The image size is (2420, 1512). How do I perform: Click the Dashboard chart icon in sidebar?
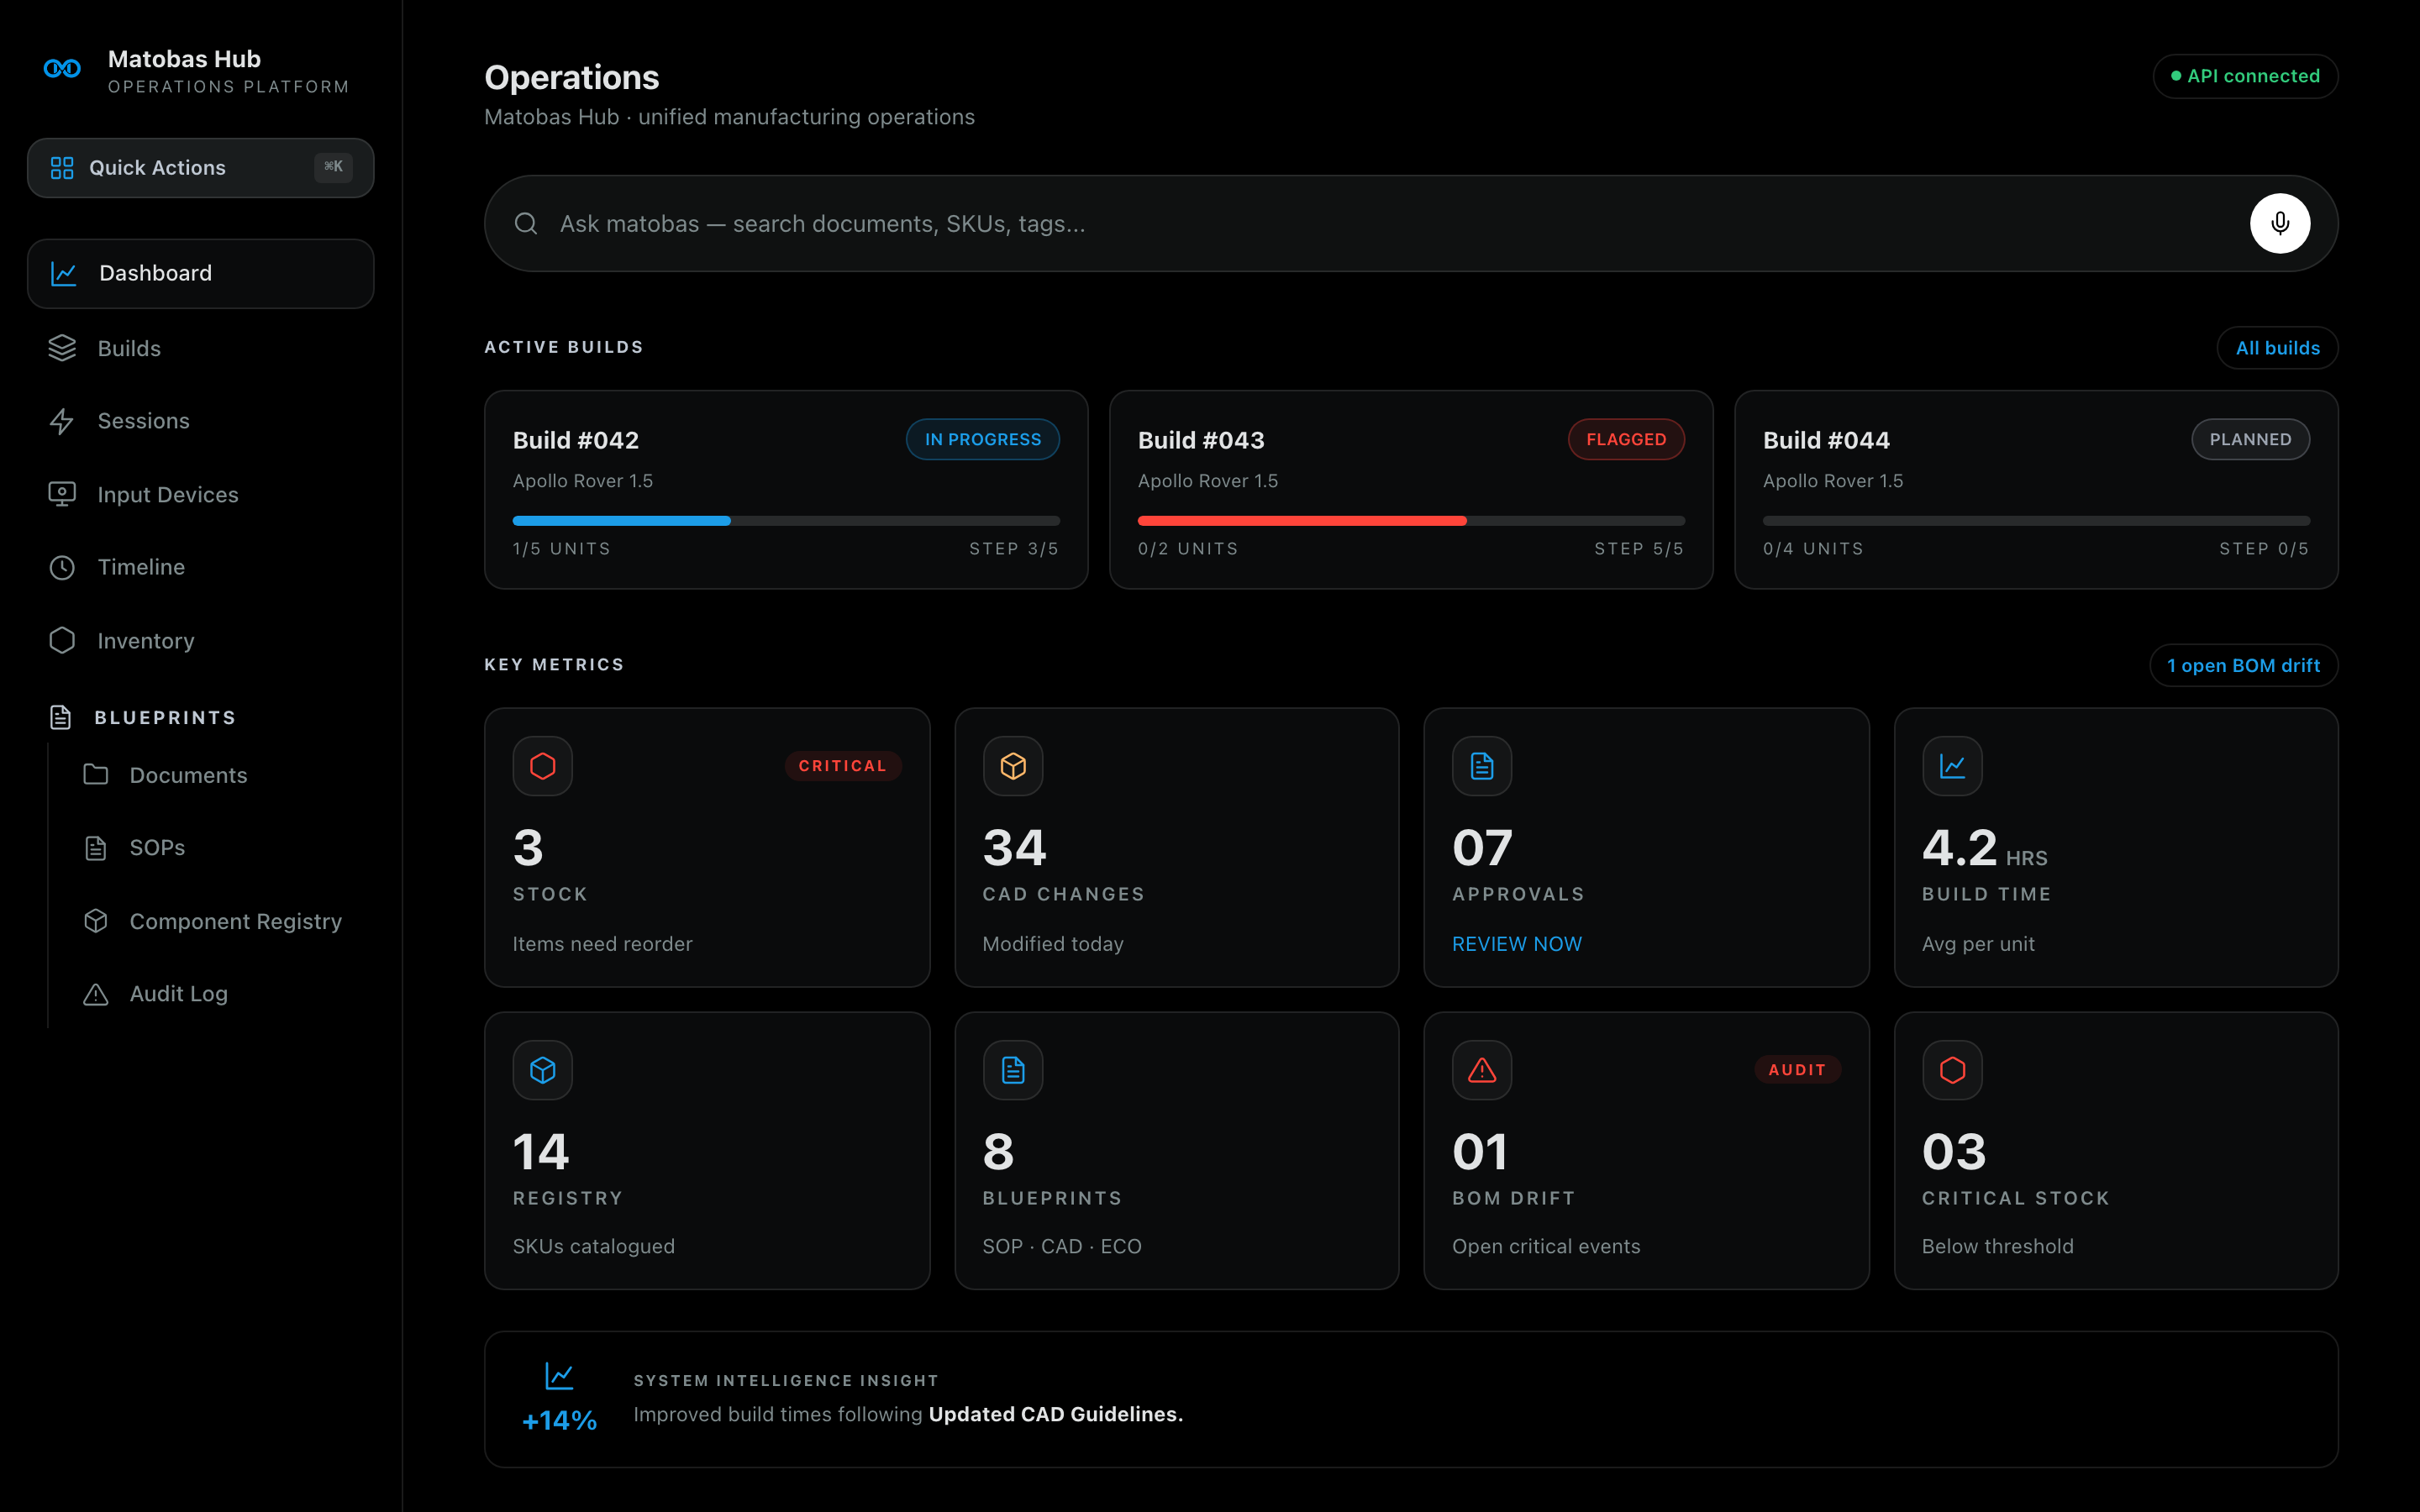click(x=64, y=274)
